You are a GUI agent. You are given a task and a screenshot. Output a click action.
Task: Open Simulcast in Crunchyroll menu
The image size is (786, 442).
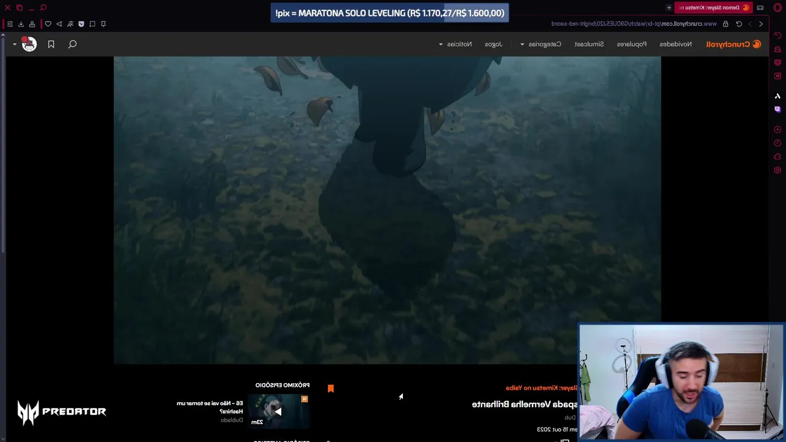[589, 44]
